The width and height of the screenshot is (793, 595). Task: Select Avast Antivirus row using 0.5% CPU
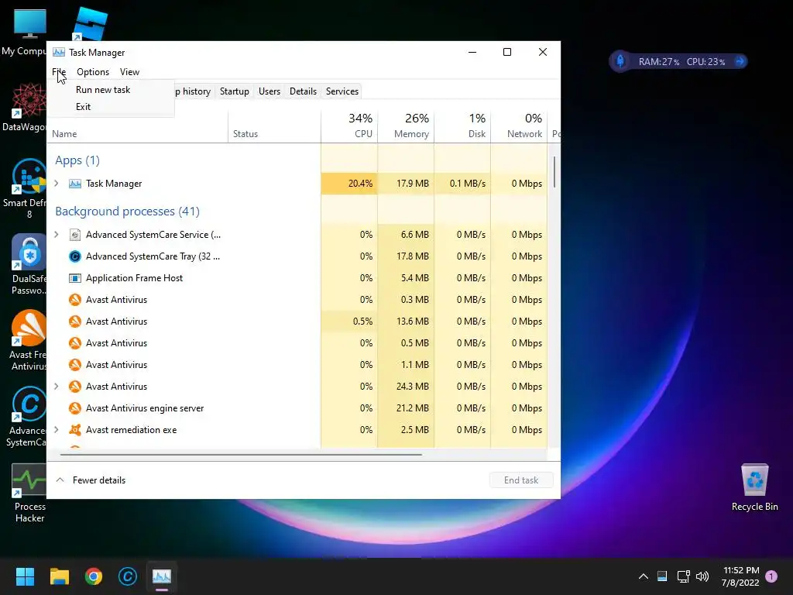(x=297, y=322)
